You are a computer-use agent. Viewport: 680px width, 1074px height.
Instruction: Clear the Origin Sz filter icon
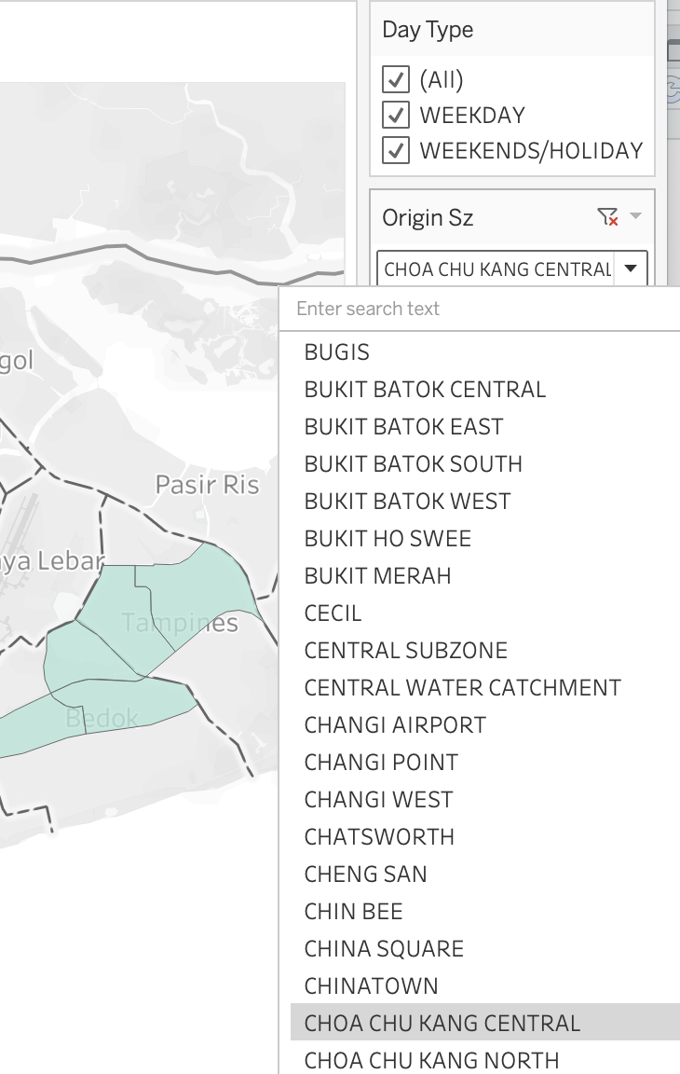[x=607, y=217]
